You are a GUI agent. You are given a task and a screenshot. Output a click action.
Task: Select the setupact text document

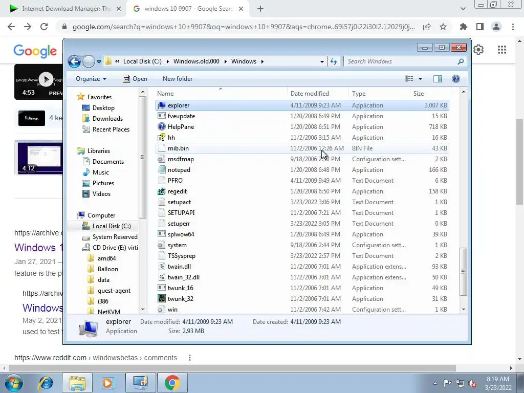pos(302,202)
